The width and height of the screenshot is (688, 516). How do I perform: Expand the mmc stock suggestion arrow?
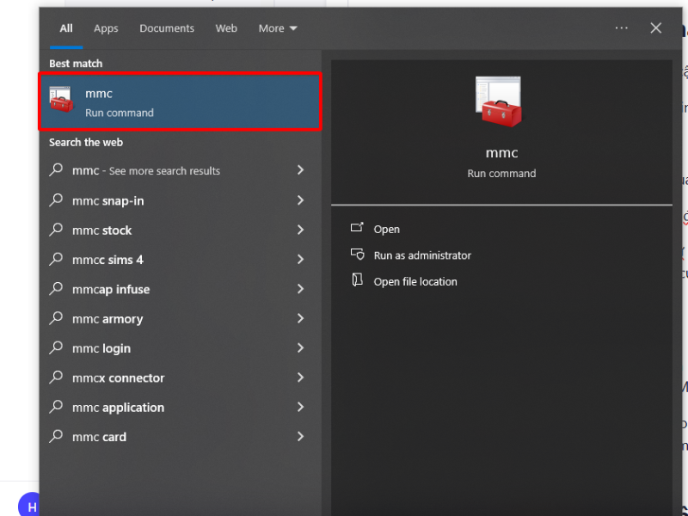(300, 230)
